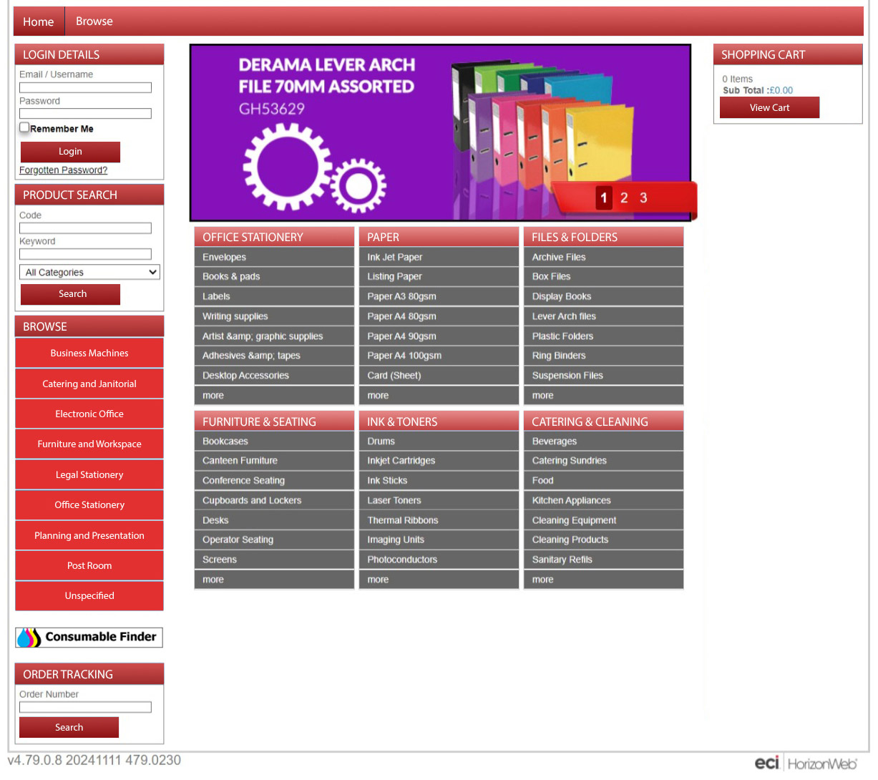Viewport: 878px width, 780px height.
Task: Browse Furniture and Workspace category
Action: [x=89, y=444]
